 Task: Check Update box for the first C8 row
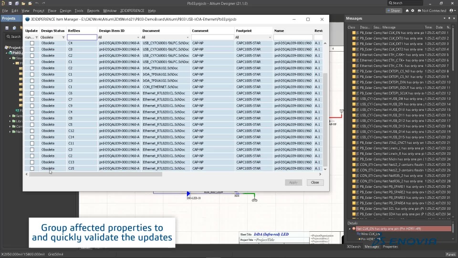coord(32,49)
